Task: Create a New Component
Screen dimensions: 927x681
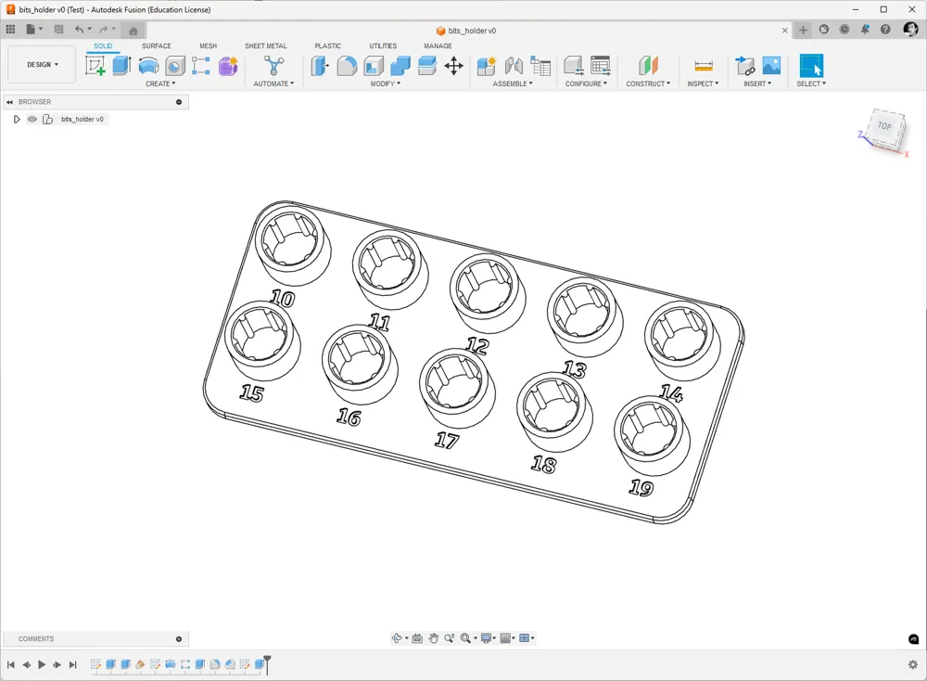Action: pyautogui.click(x=487, y=66)
